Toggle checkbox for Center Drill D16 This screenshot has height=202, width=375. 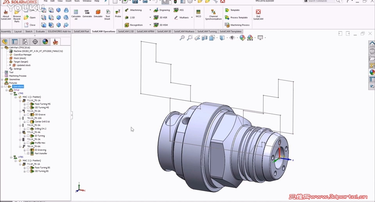coord(28,122)
